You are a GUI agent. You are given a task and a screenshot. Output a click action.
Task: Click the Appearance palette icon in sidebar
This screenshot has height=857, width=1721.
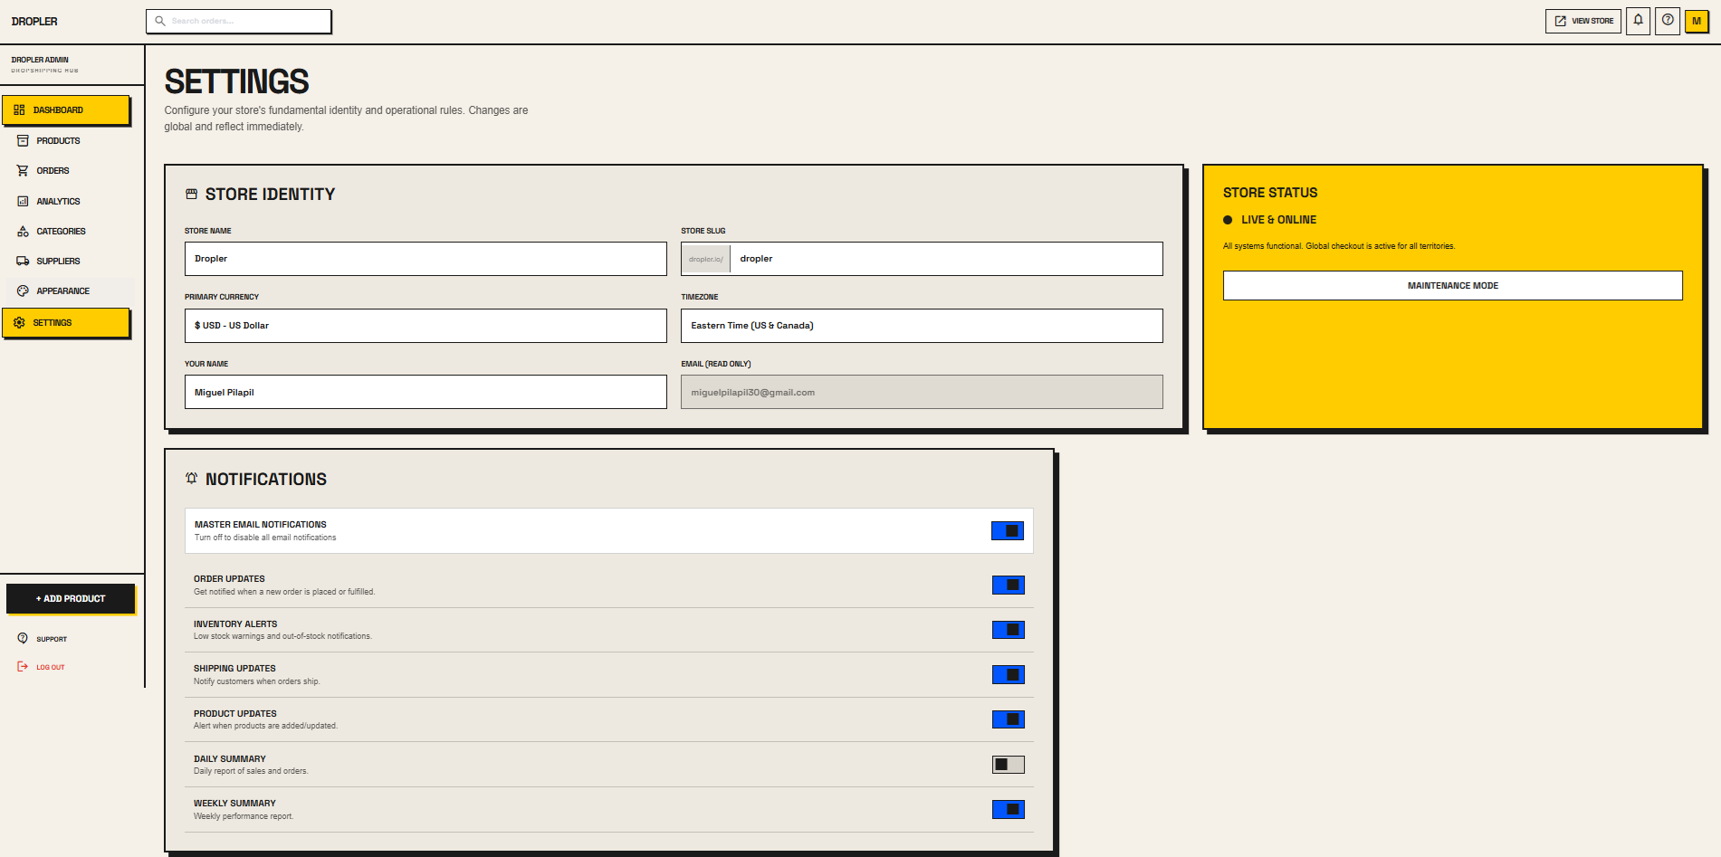pos(23,291)
